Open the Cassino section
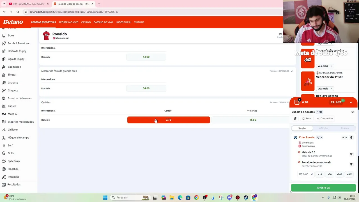 [x=86, y=22]
